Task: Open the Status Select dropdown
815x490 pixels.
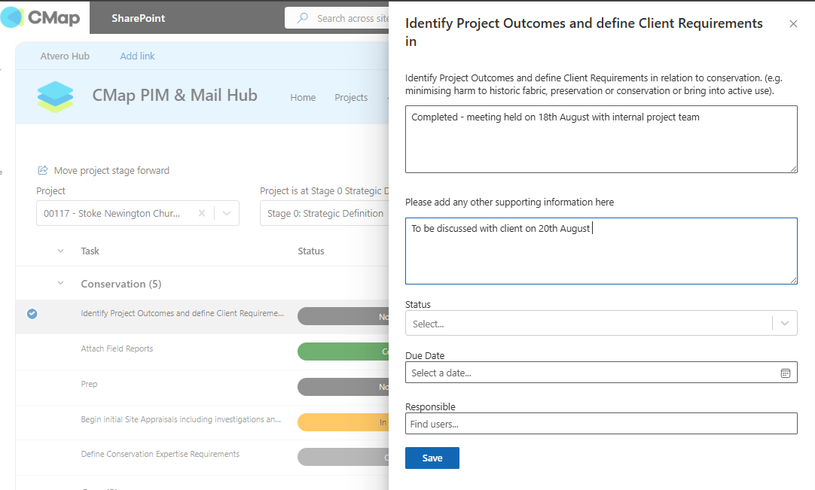Action: (601, 323)
